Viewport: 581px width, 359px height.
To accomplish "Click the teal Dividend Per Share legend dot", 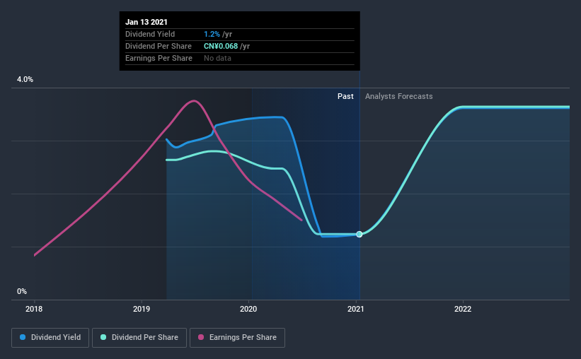I will coord(103,337).
